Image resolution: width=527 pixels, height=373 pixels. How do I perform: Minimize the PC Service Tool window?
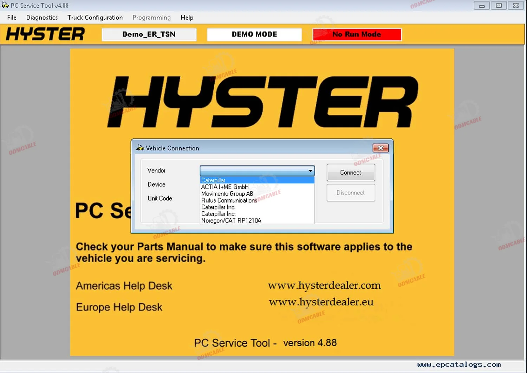pos(481,6)
